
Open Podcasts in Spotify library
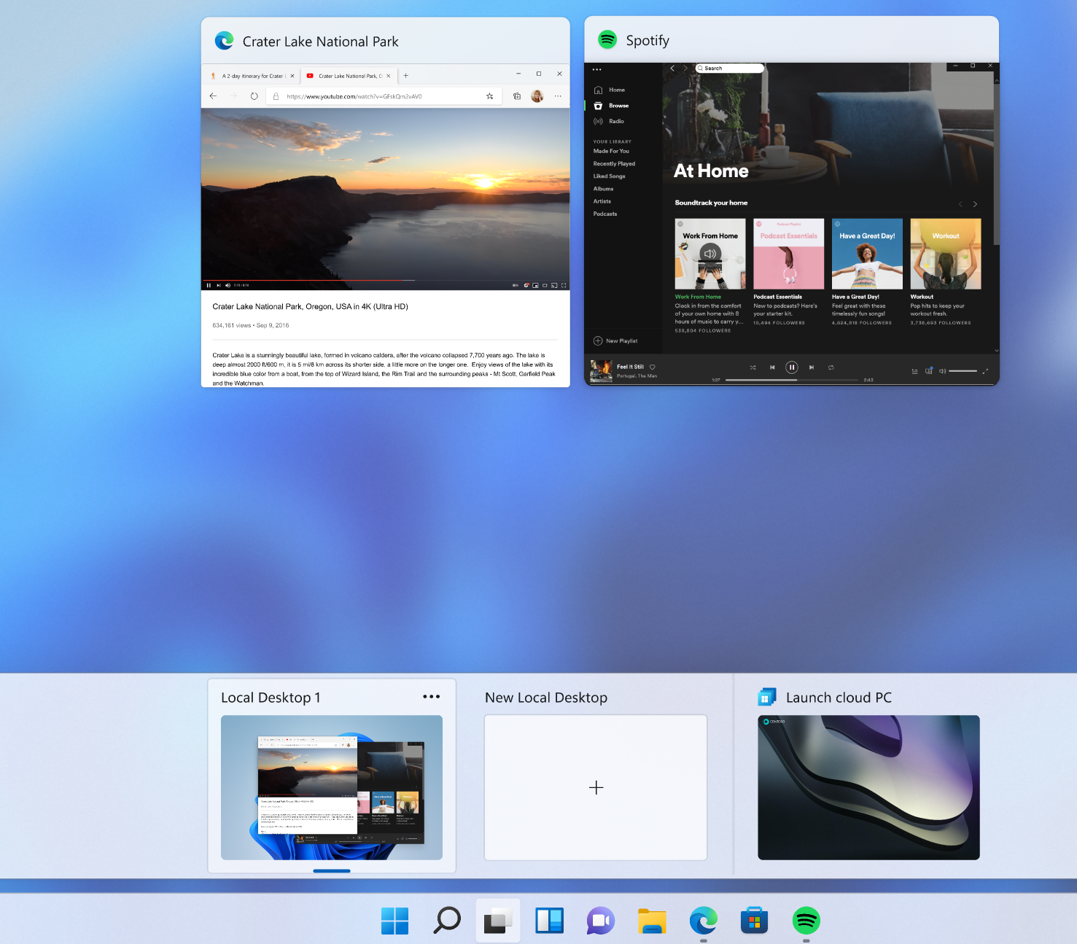point(605,214)
